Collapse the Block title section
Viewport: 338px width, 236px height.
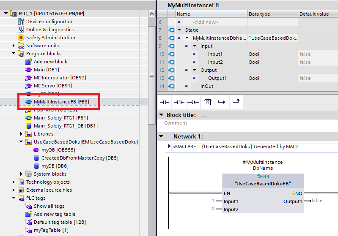tap(161, 115)
